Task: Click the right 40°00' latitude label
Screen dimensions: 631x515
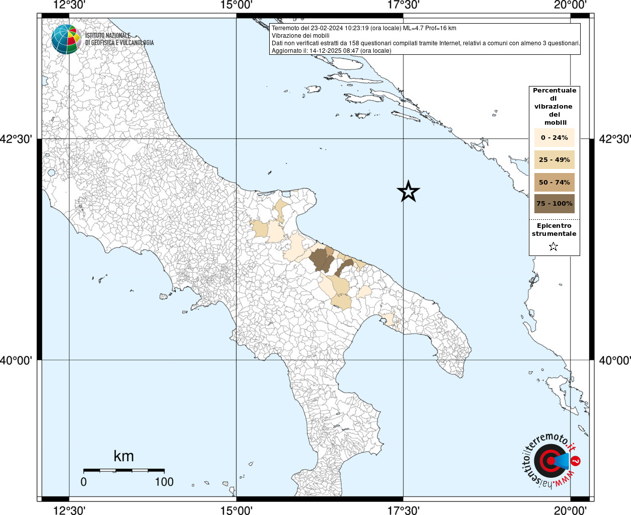Action: [x=615, y=361]
